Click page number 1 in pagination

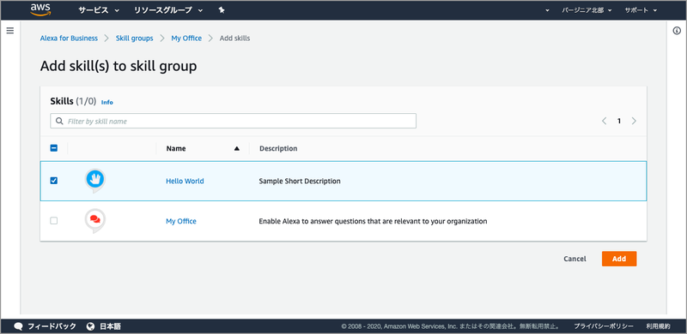pos(619,121)
